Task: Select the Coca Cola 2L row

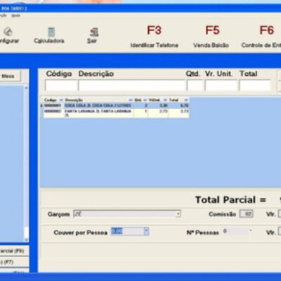Action: pyautogui.click(x=116, y=105)
